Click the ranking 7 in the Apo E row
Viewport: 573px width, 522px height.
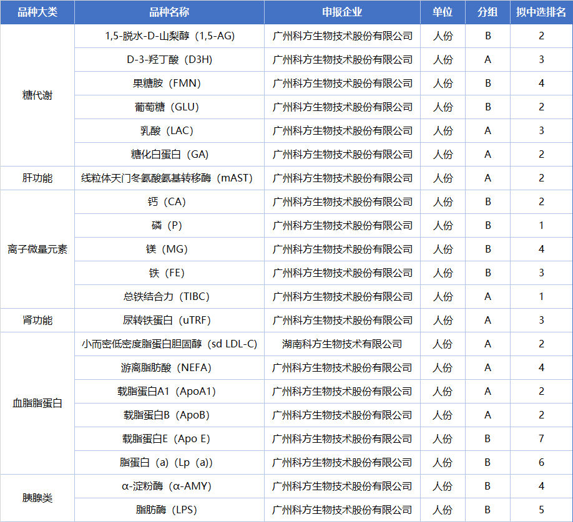coord(541,439)
